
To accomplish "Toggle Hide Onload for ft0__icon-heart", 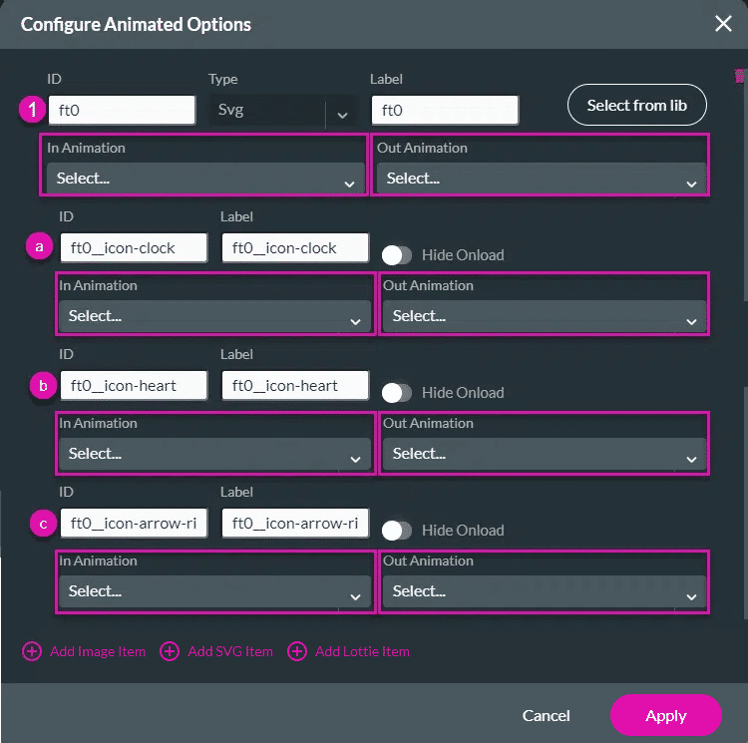I will point(396,393).
